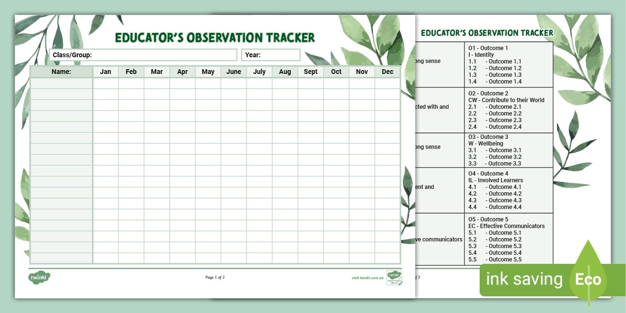Click the Page 1 of 2 label
Screen dimensions: 626x313
click(215, 277)
